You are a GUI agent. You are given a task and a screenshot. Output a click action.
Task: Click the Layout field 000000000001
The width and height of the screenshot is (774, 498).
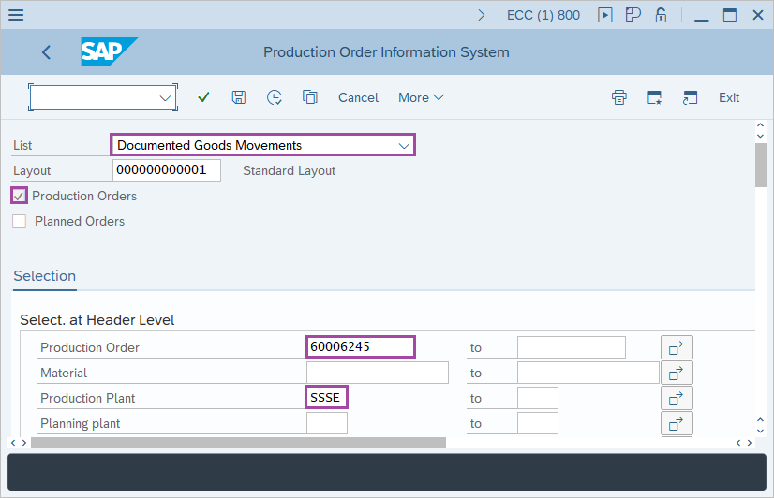(x=167, y=170)
